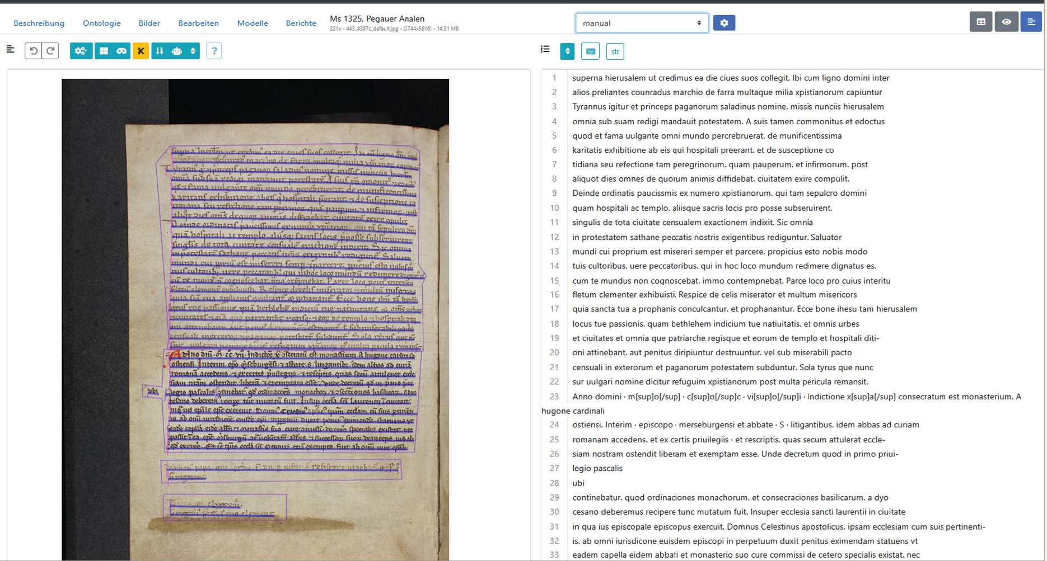The image size is (1047, 561).
Task: Run the robot automatic recognition tool
Action: coord(177,51)
